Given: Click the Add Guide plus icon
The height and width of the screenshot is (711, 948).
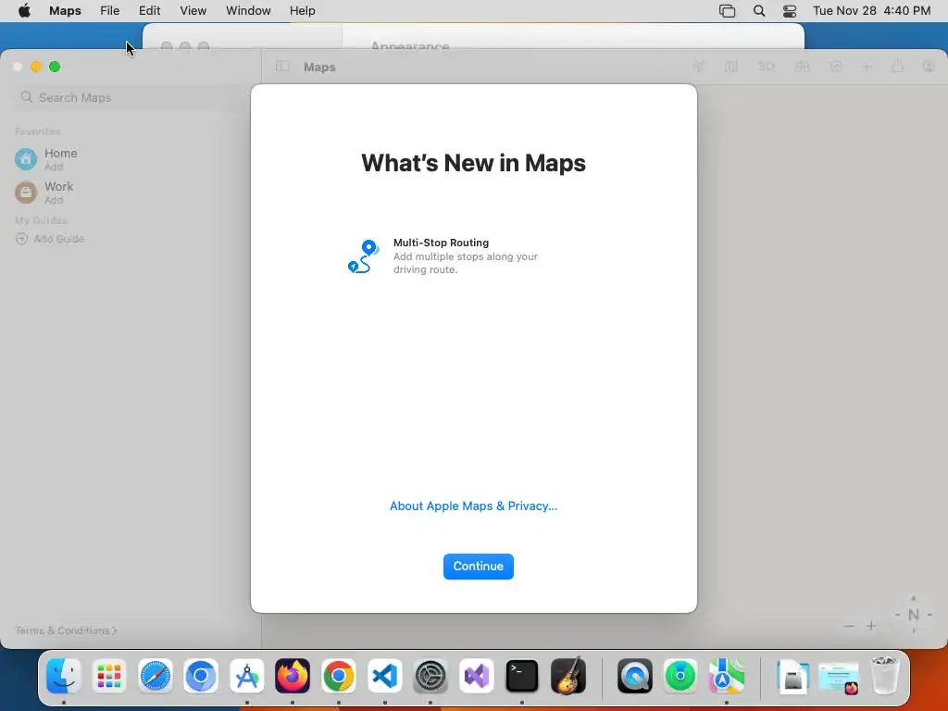Looking at the screenshot, I should point(22,239).
